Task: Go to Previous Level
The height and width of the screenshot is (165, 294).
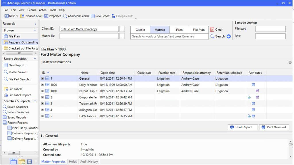Action: click(31, 16)
